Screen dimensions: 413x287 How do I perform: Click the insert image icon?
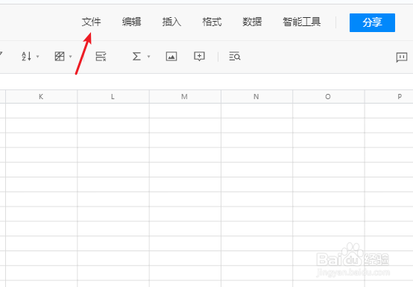[x=171, y=57]
